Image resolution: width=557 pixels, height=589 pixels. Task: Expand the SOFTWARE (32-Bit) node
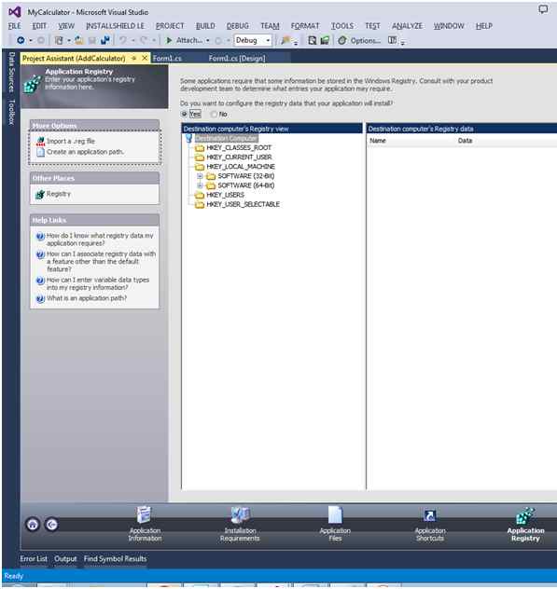[200, 176]
